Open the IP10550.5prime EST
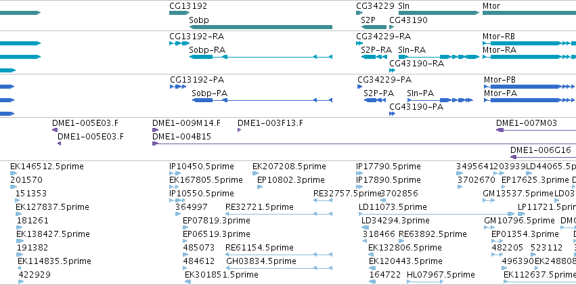The width and height of the screenshot is (576, 285). (177, 200)
